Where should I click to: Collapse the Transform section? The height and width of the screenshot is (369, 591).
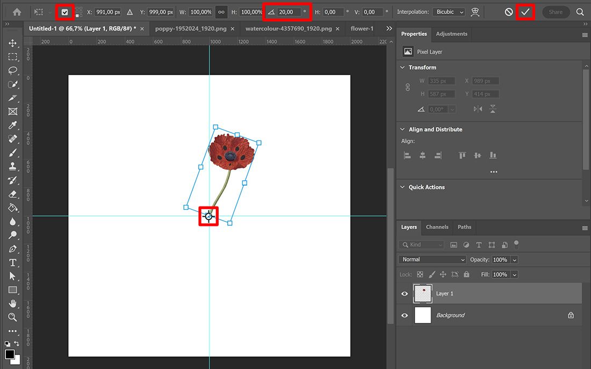402,68
